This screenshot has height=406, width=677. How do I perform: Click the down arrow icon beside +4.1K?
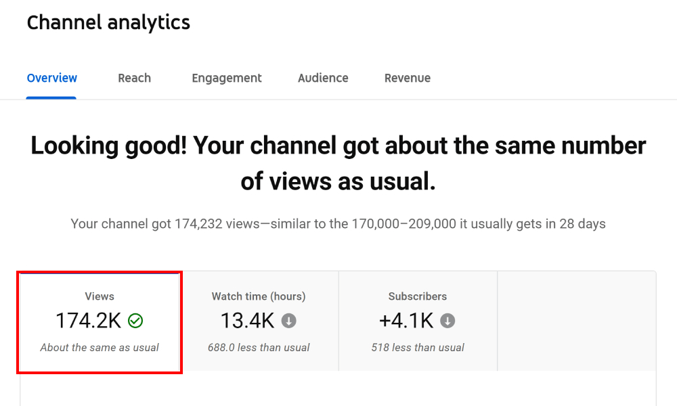click(447, 321)
